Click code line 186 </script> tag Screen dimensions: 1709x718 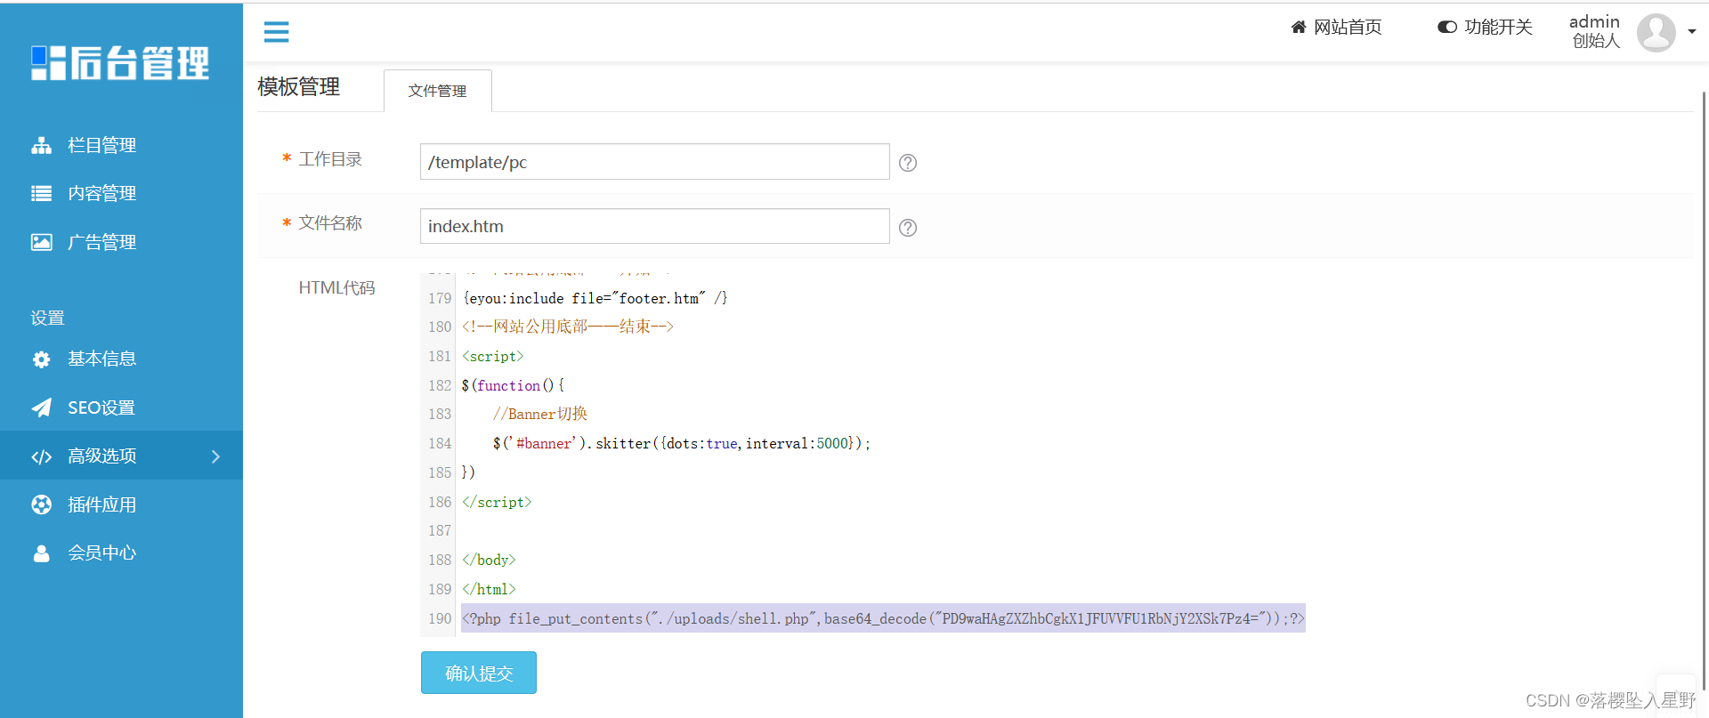497,502
